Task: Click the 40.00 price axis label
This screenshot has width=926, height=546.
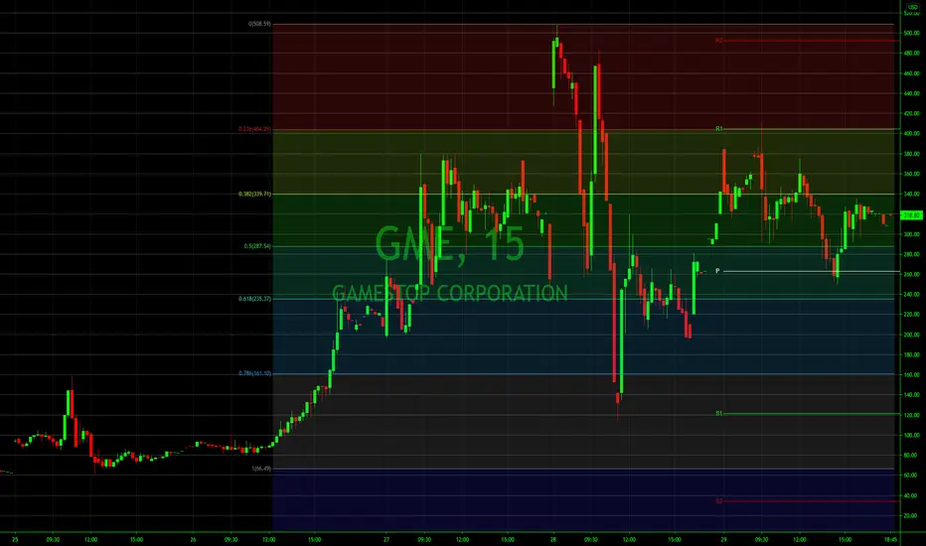Action: pyautogui.click(x=911, y=495)
